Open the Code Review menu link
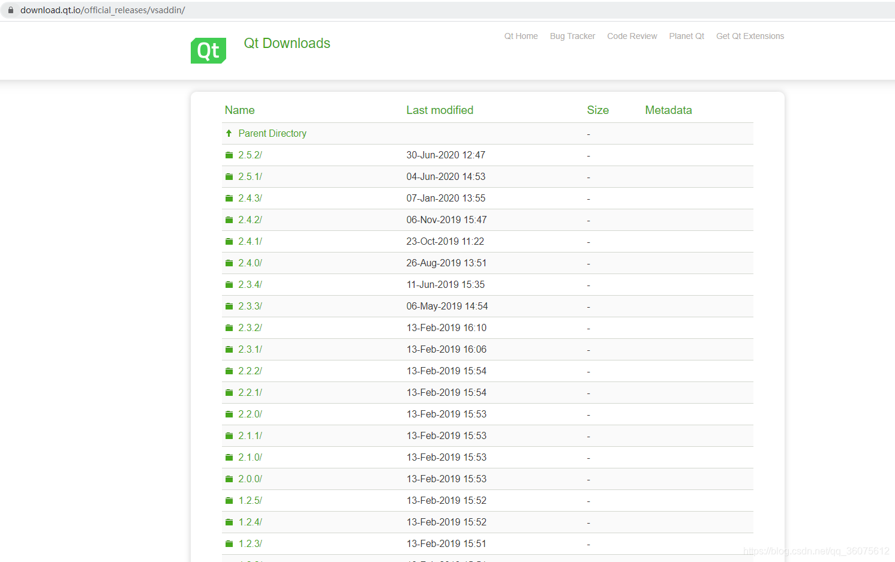 pyautogui.click(x=632, y=36)
